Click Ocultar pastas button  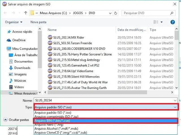[x=16, y=120]
